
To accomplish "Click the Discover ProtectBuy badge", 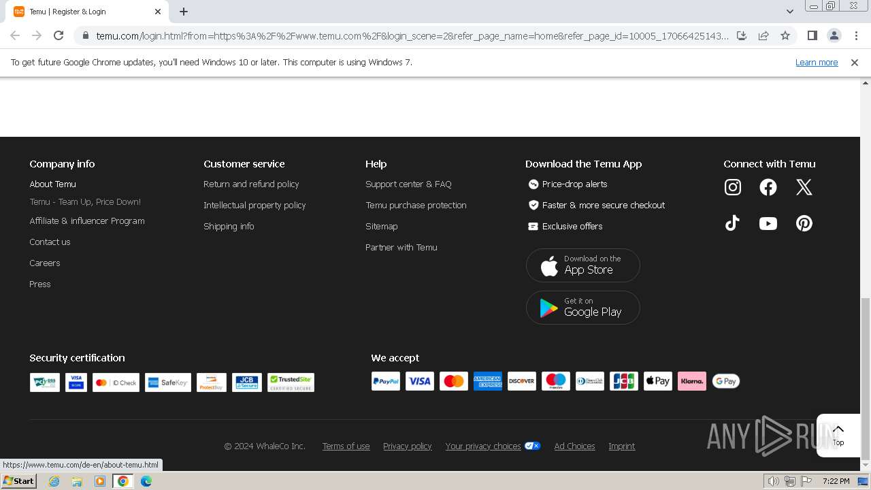I will [212, 382].
